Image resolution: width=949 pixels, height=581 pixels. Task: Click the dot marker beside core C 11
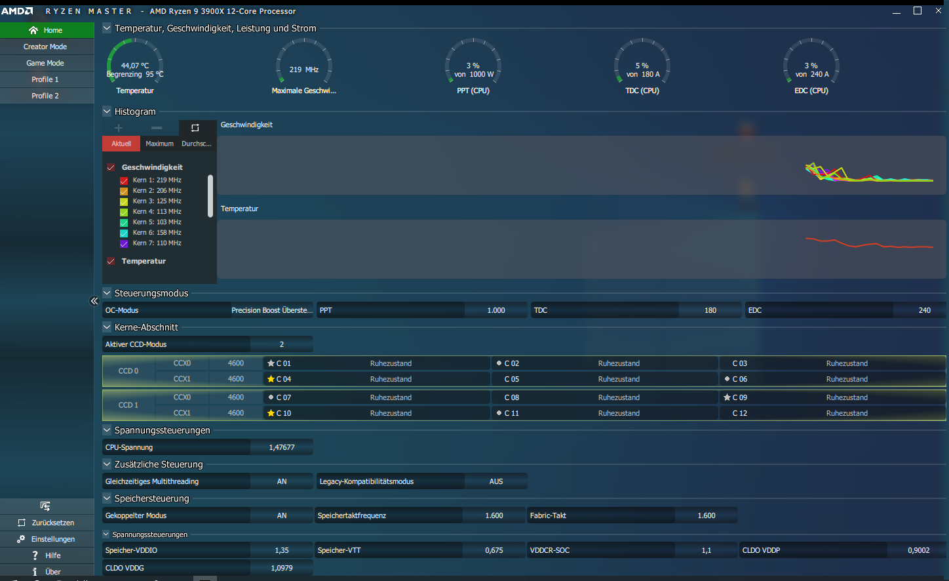pos(499,413)
